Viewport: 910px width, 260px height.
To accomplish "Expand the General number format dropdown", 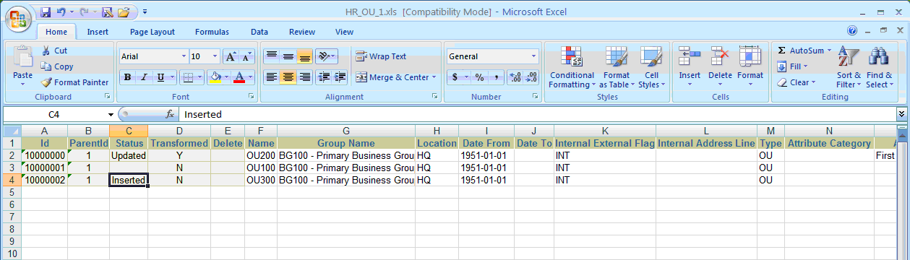I will pos(534,56).
